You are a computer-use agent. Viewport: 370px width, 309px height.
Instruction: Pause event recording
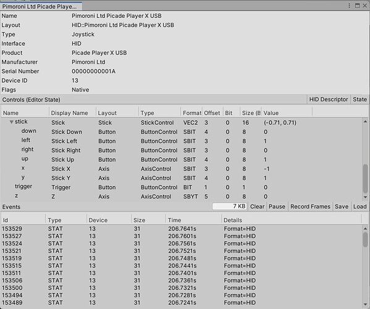click(277, 206)
